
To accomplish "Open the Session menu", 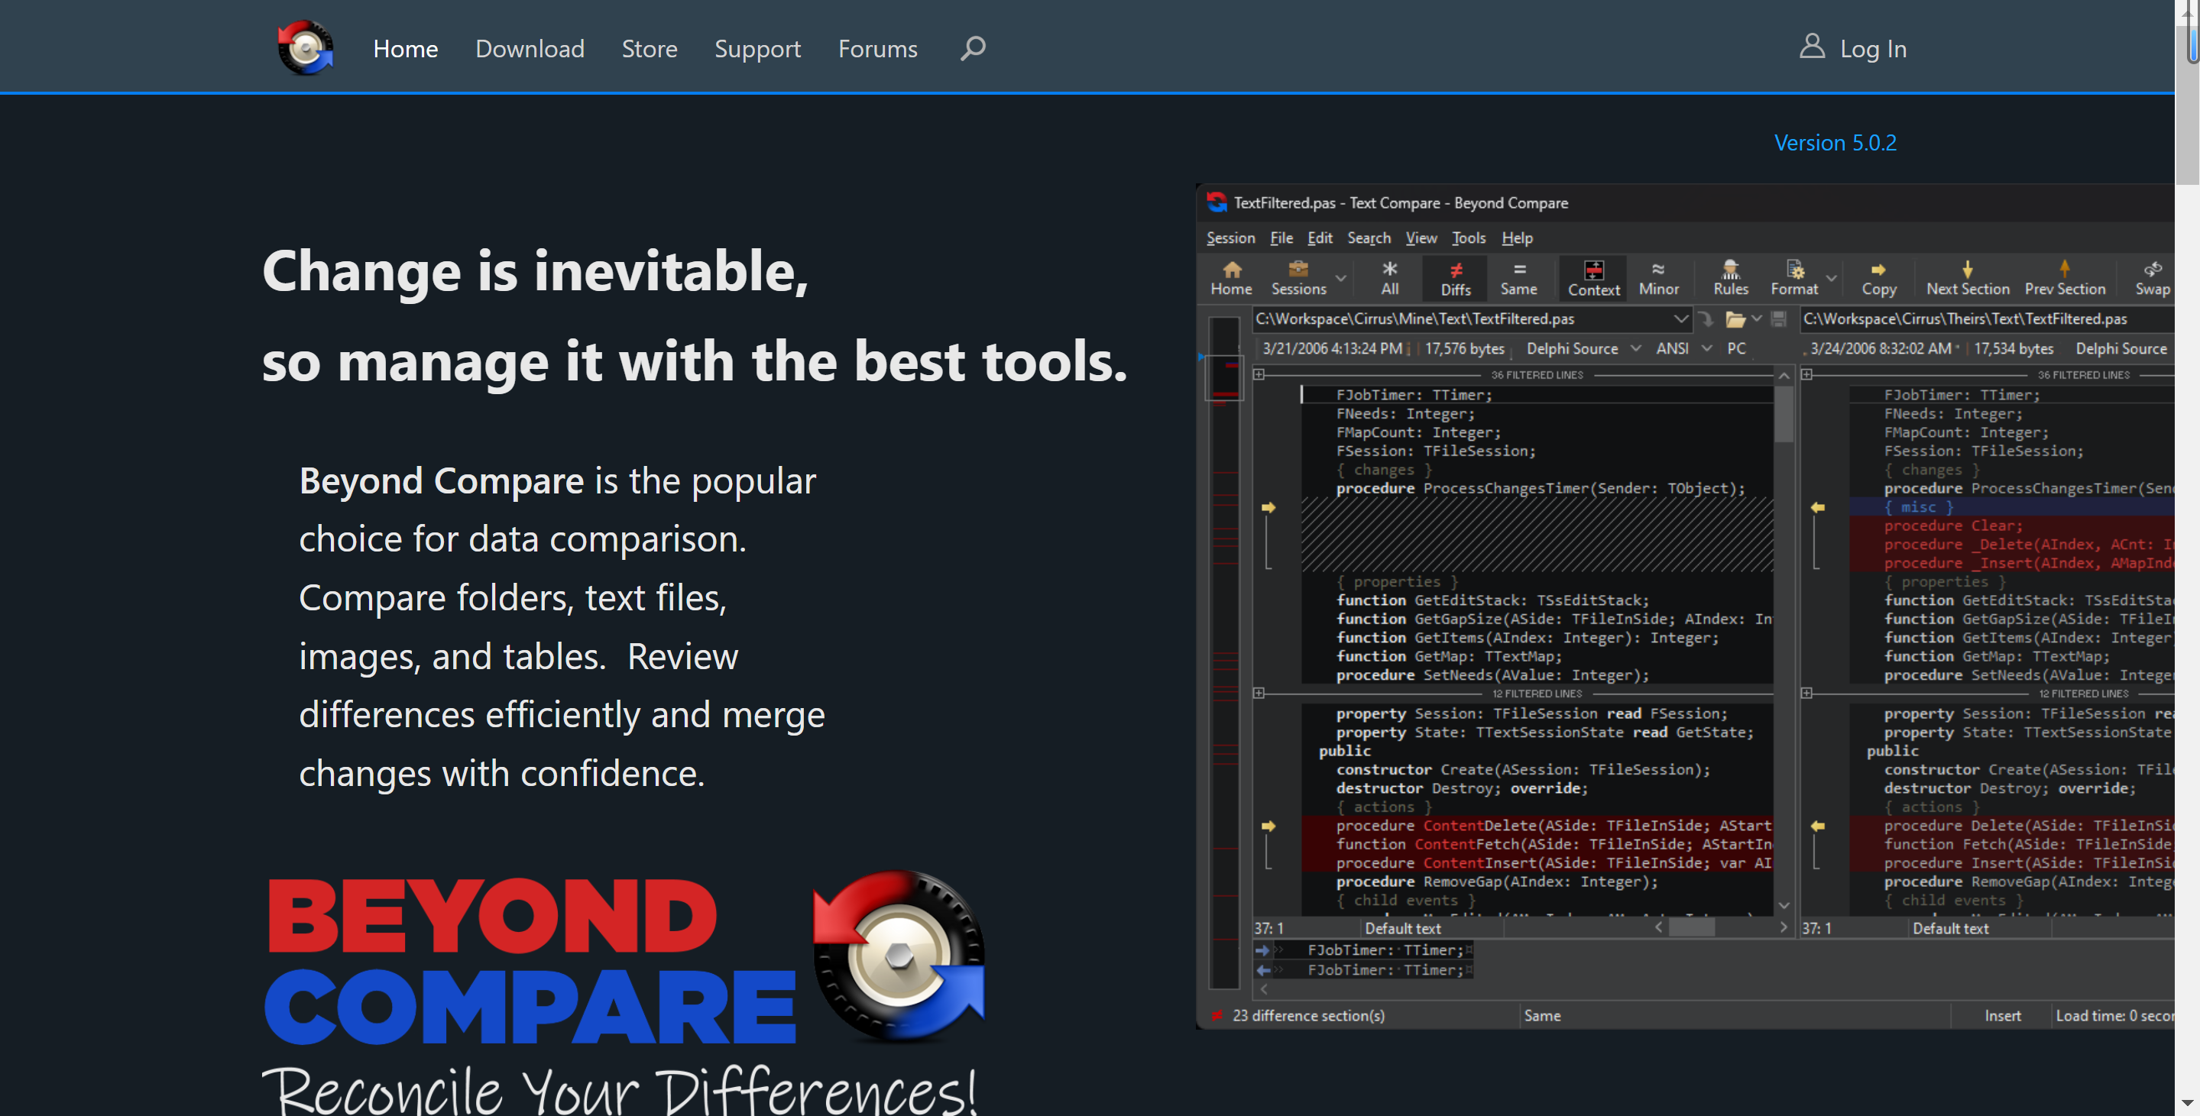I will point(1230,238).
